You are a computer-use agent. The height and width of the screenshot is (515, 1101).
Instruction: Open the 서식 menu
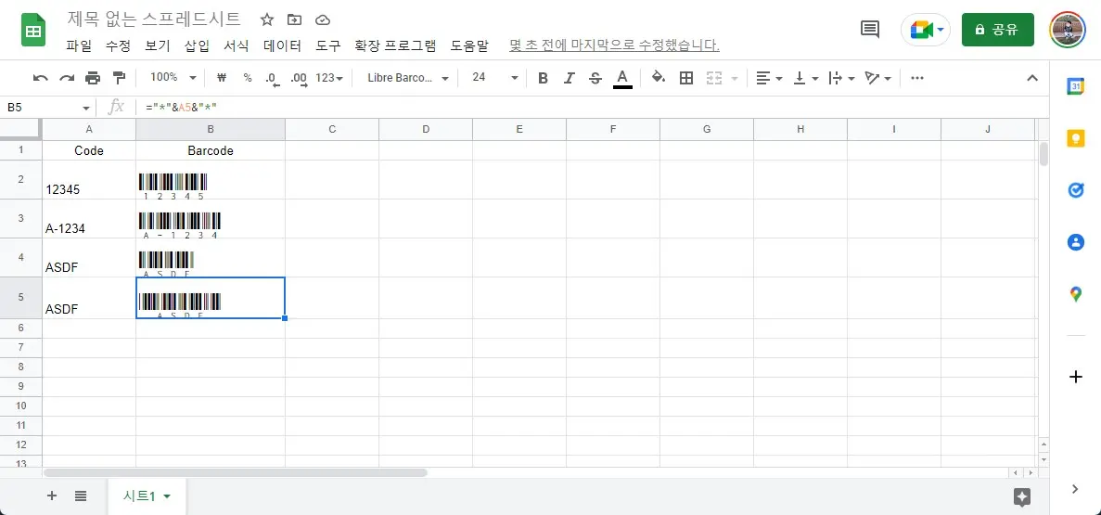coord(236,46)
